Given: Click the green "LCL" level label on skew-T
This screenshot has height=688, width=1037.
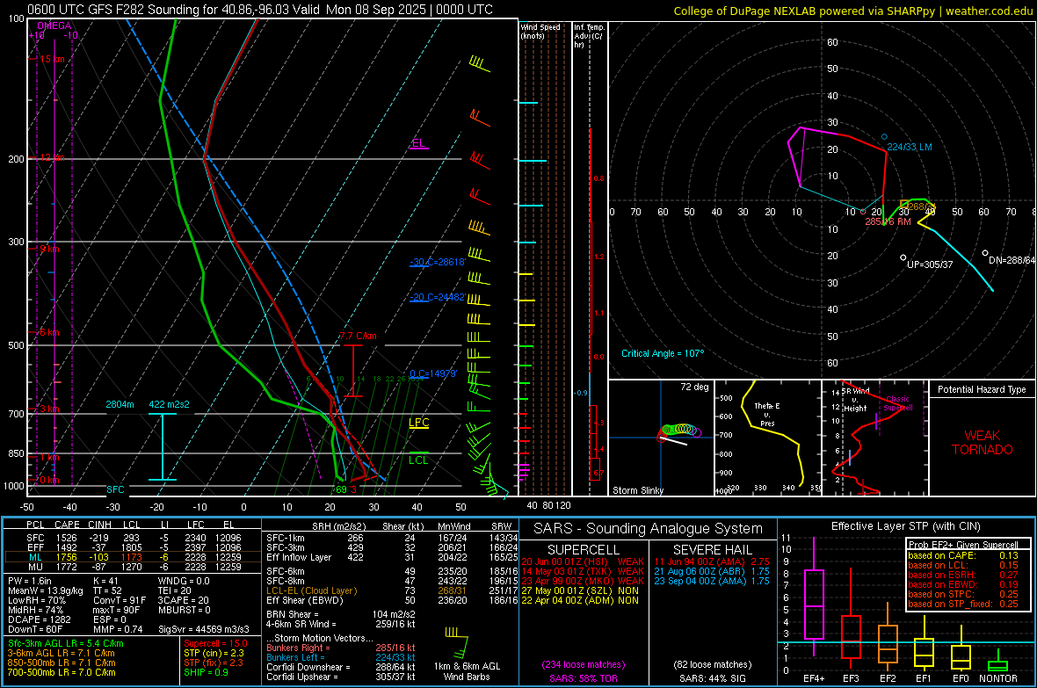Looking at the screenshot, I should (x=418, y=460).
